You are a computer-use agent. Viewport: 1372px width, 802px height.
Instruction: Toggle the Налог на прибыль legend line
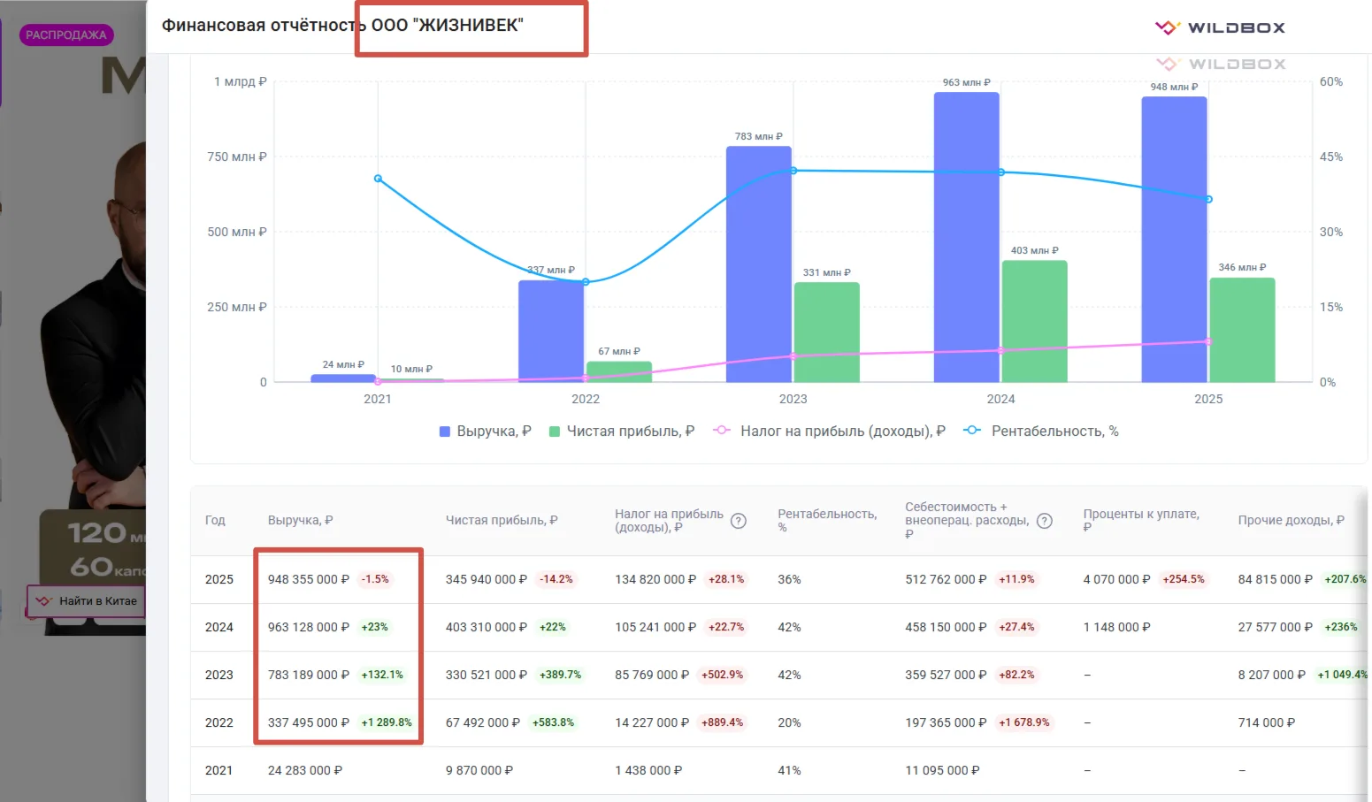829,432
